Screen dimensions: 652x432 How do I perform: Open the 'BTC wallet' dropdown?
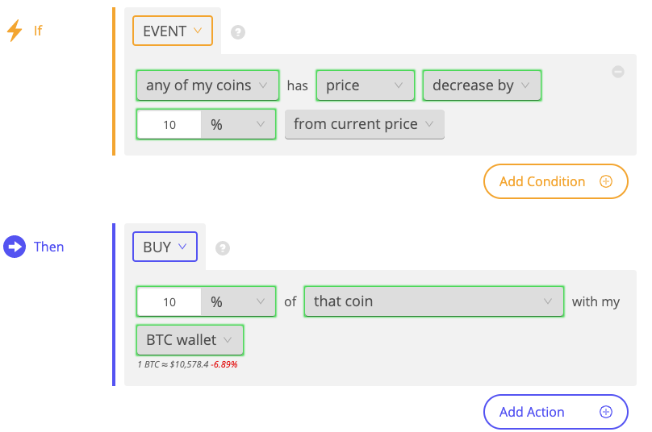tap(190, 340)
